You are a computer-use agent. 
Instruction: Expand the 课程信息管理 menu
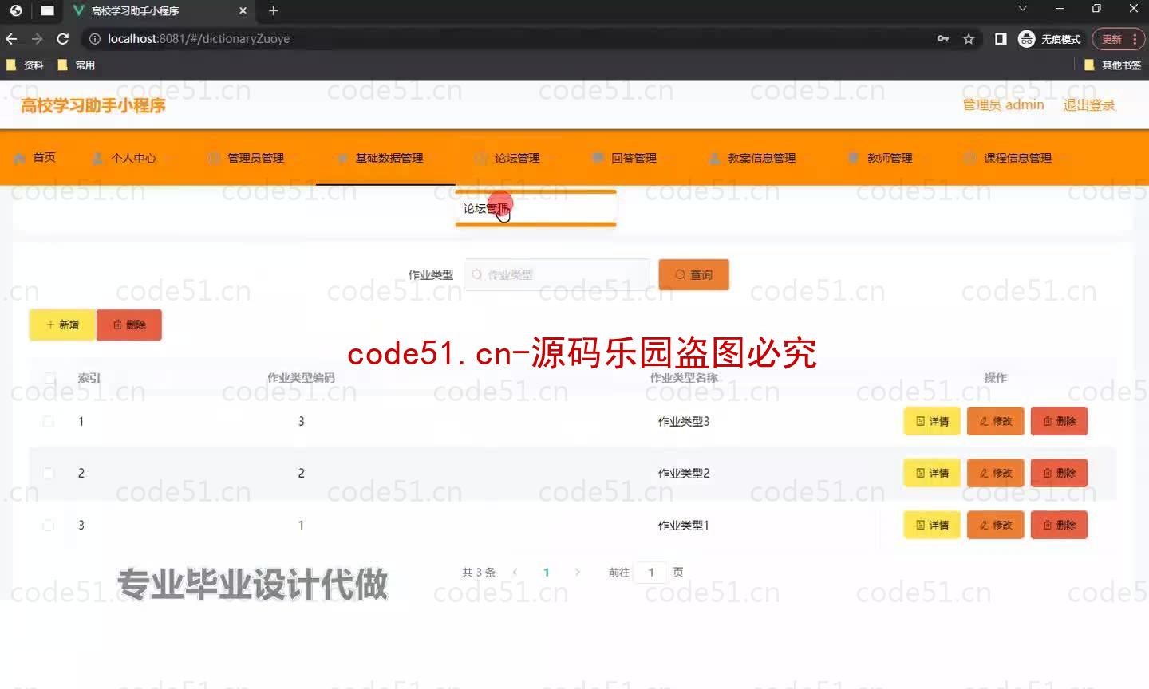click(1008, 158)
